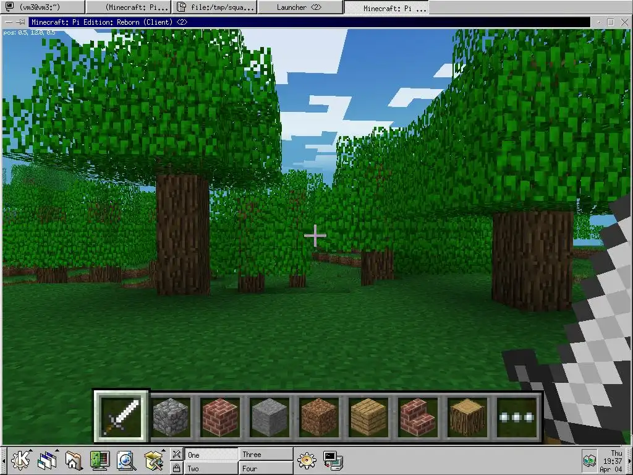Select the cobblestone block in hotbar
Screen dimensions: 633x475
pos(171,417)
